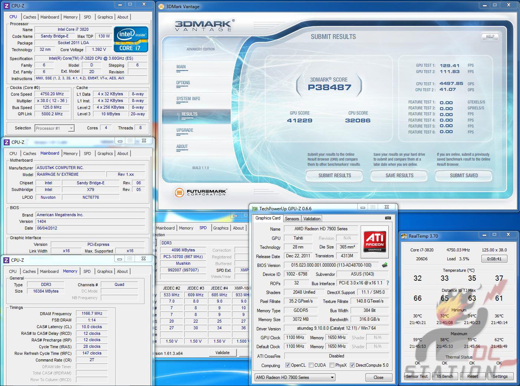
Task: Open SYSTEM INFO in 3DMark Vantage sidebar
Action: (x=188, y=99)
